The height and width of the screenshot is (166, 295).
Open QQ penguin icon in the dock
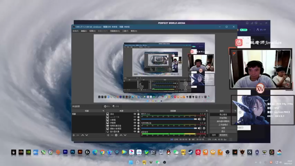(169, 152)
